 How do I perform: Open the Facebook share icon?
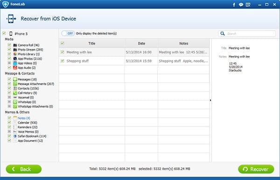click(234, 5)
